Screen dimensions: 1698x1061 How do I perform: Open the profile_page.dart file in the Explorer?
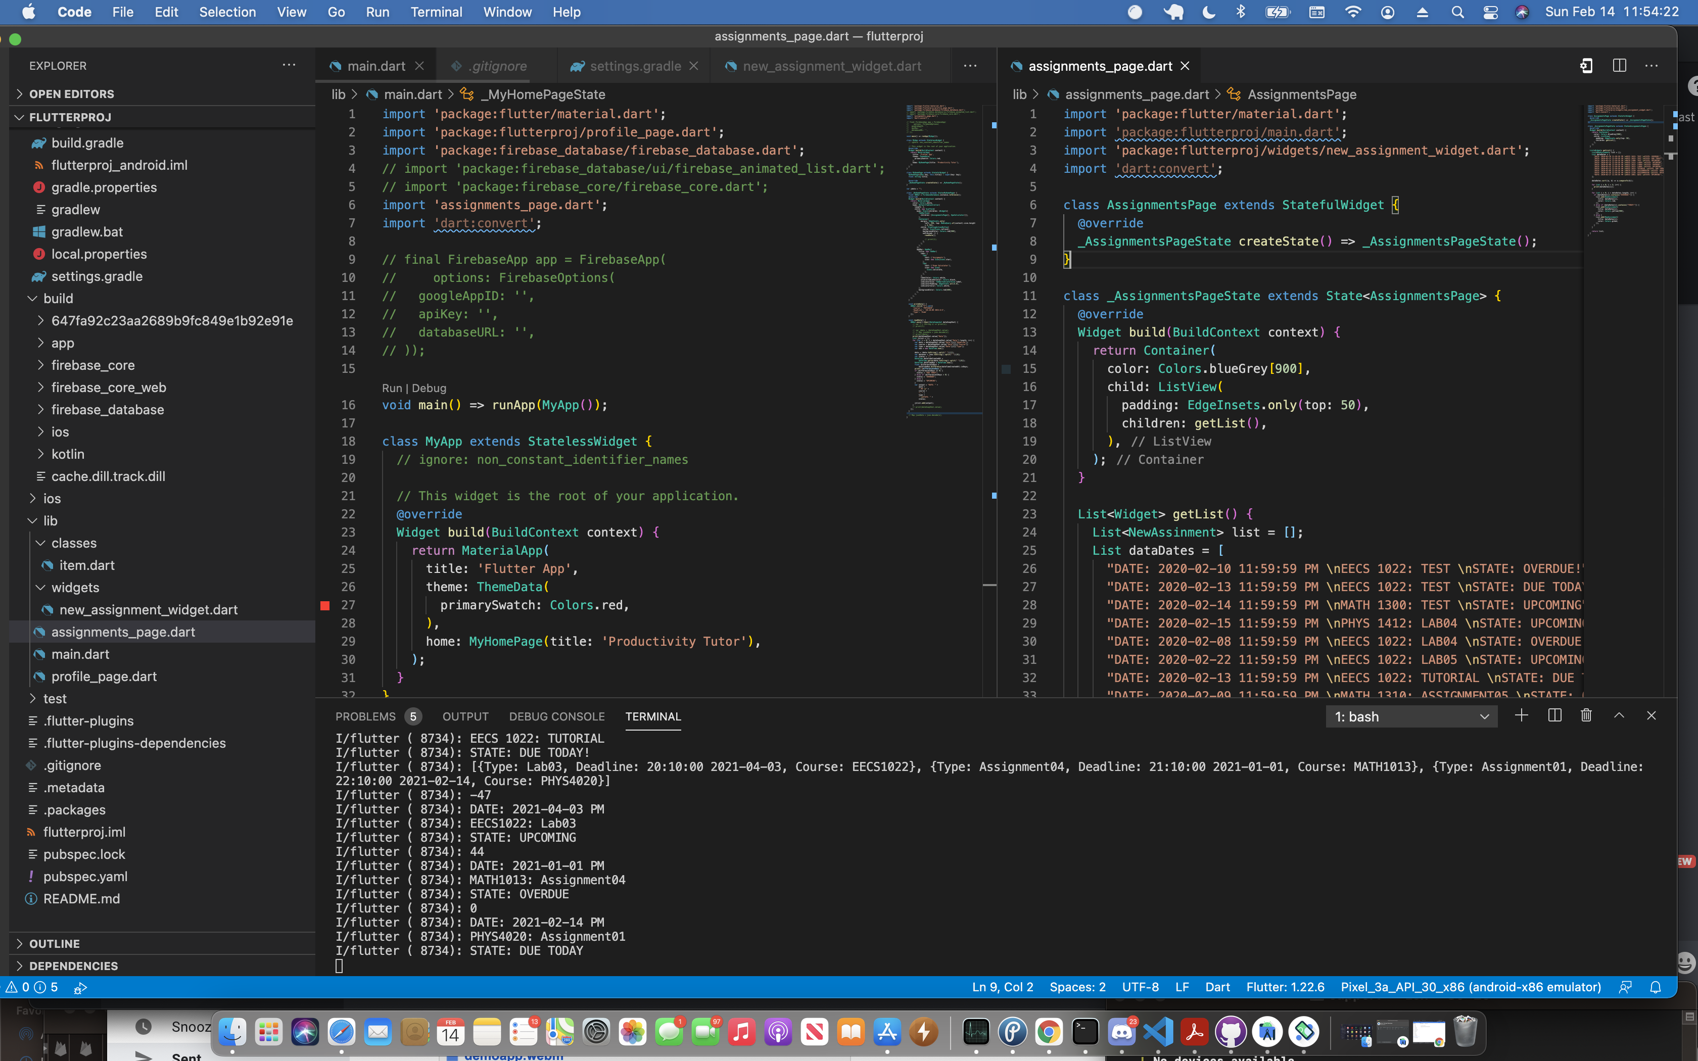click(104, 677)
